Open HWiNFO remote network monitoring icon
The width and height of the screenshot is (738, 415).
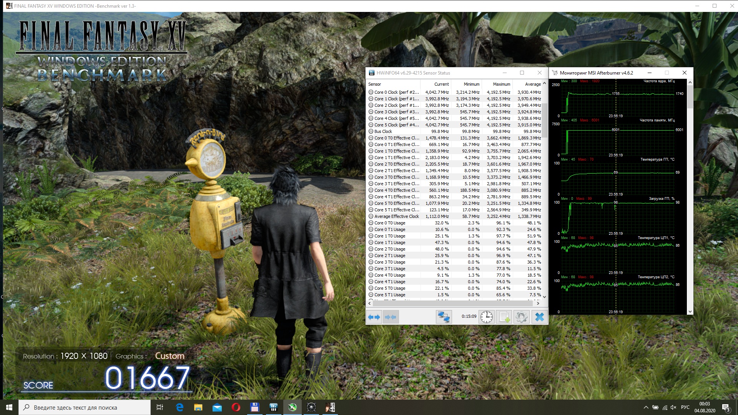click(444, 317)
